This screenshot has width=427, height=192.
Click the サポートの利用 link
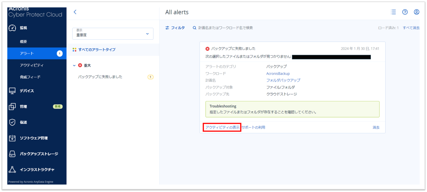[253, 127]
